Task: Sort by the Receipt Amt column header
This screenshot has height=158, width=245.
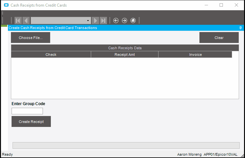Action: (x=124, y=55)
